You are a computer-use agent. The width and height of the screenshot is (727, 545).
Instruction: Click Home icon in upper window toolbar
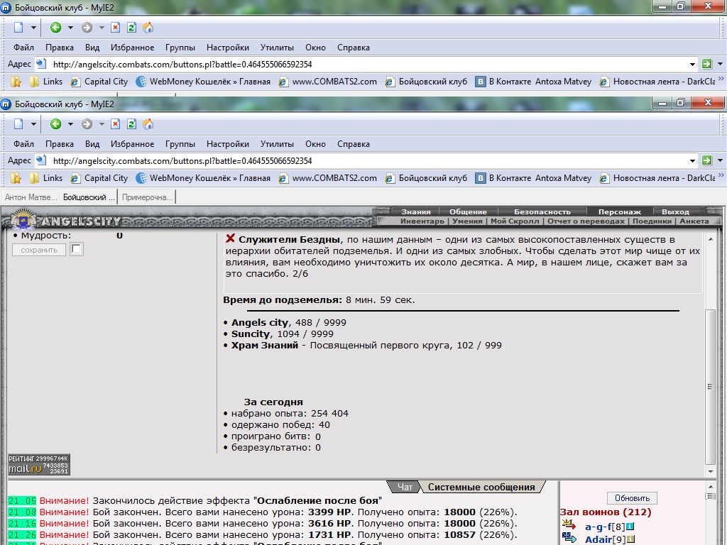point(148,28)
